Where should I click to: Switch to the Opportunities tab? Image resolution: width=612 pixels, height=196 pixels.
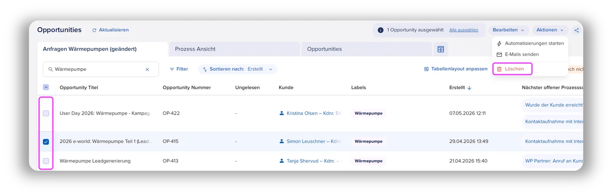click(x=367, y=49)
